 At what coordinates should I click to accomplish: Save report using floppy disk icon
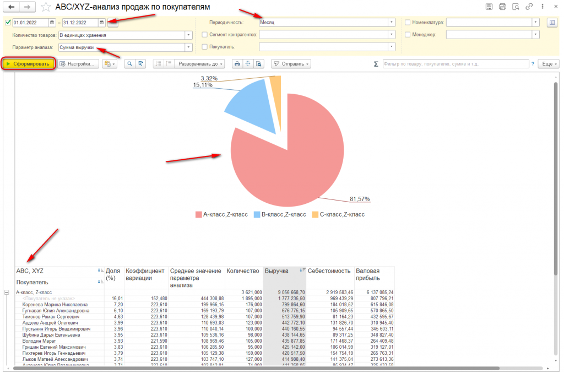(x=489, y=7)
